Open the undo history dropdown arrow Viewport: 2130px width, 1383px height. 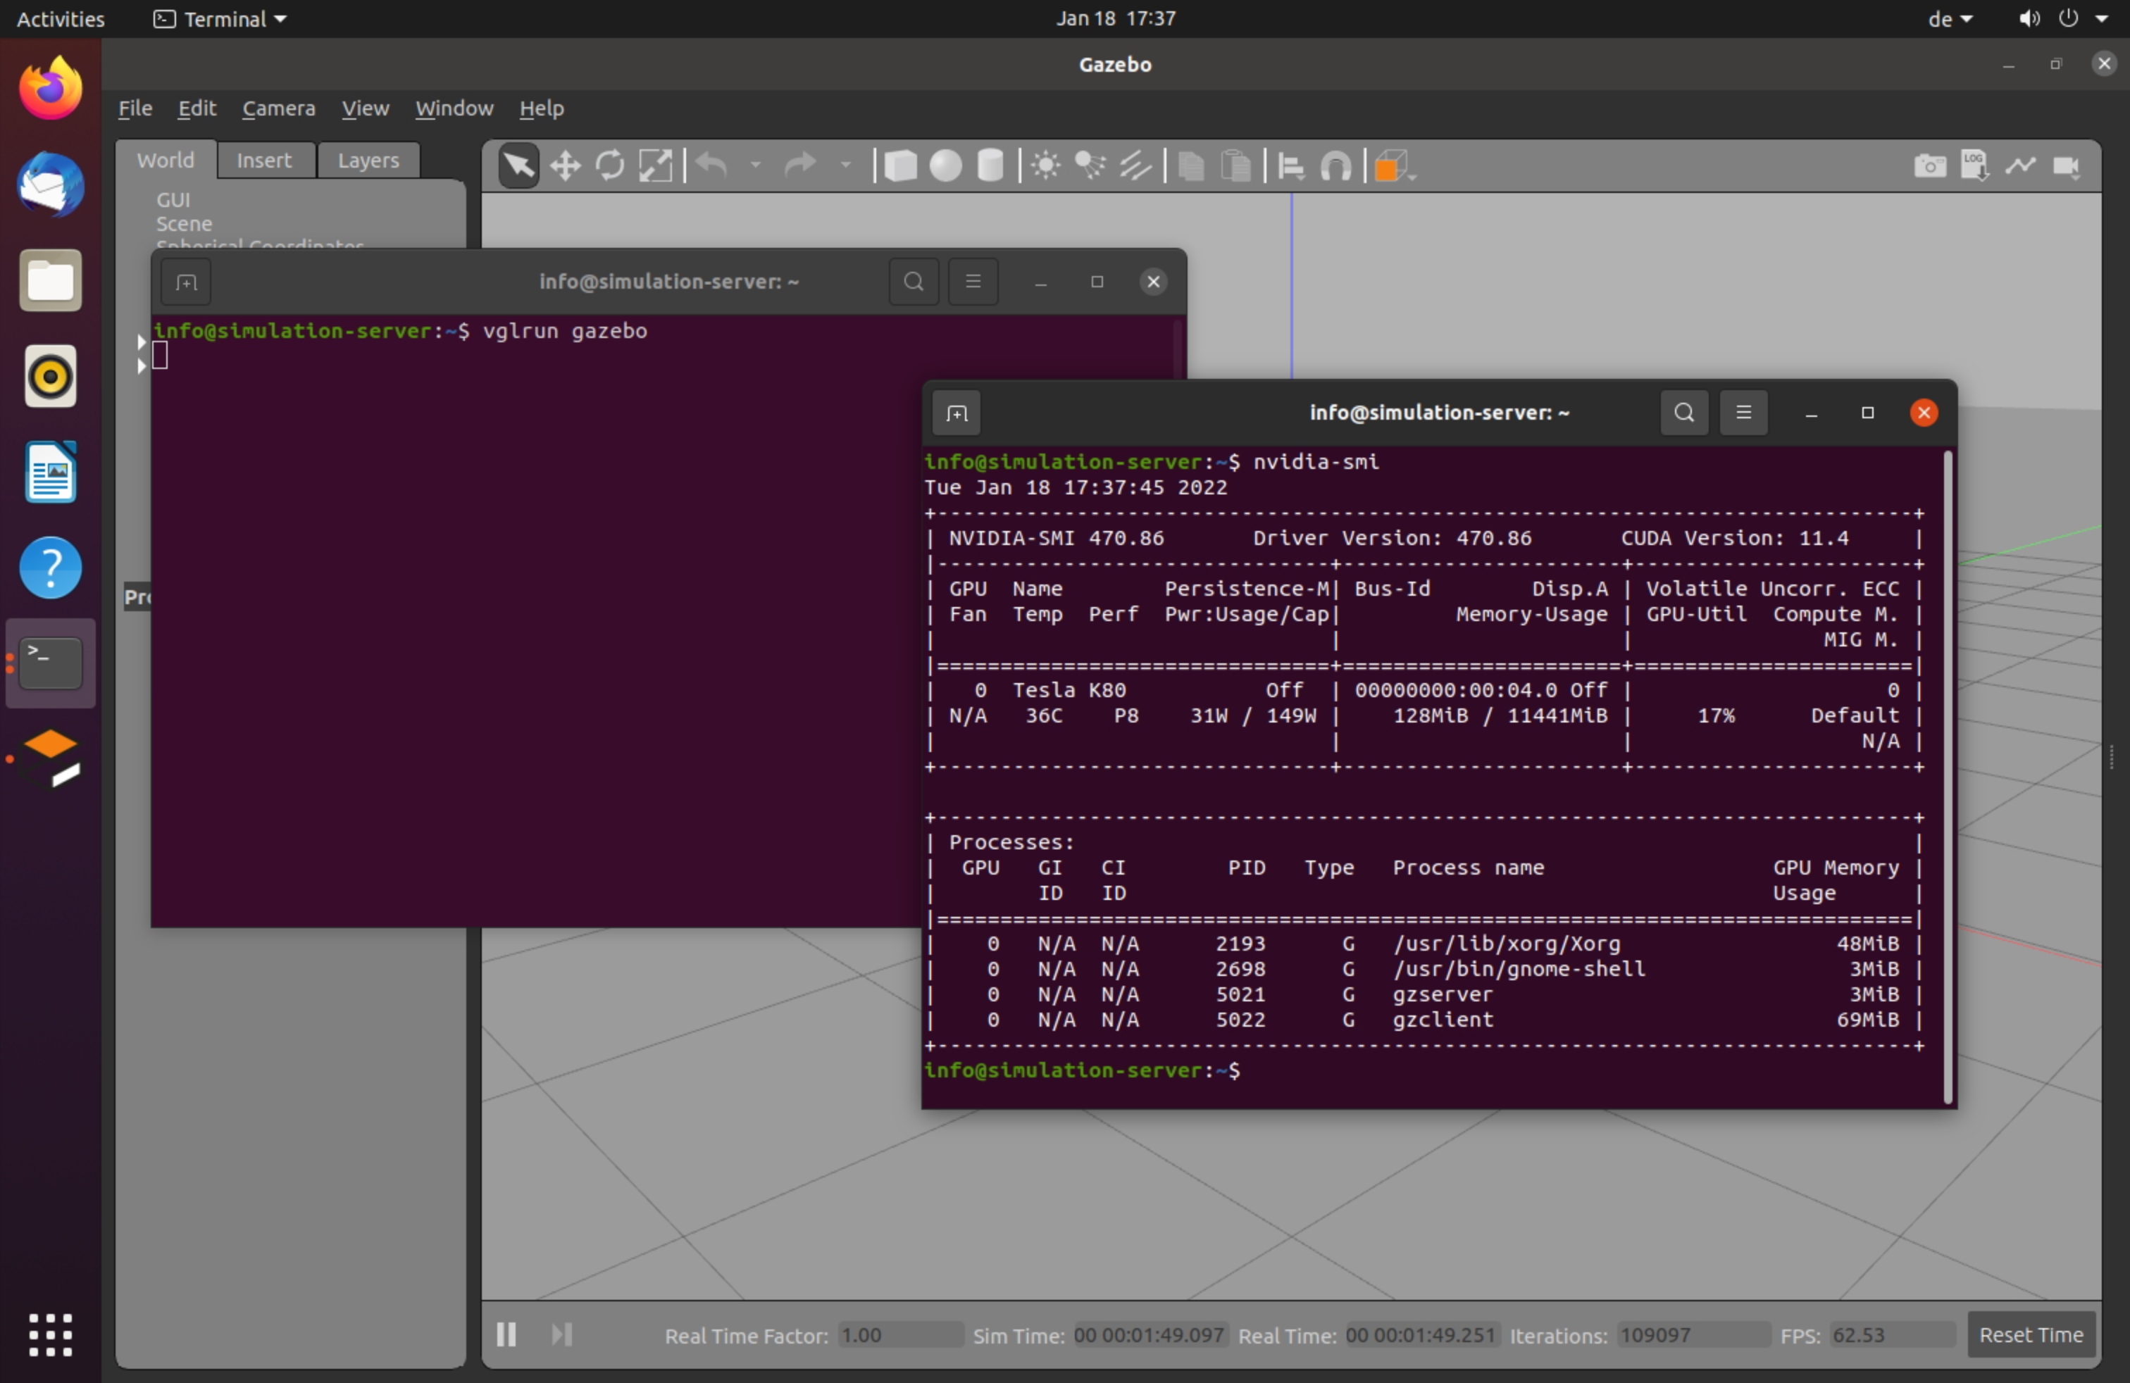[x=755, y=165]
